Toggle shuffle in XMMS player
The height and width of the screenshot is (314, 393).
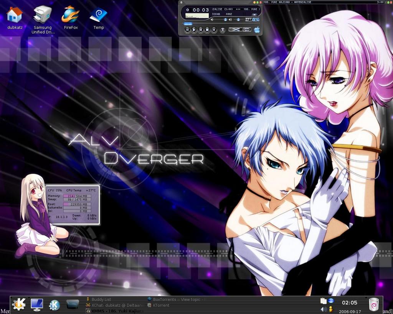(x=235, y=30)
